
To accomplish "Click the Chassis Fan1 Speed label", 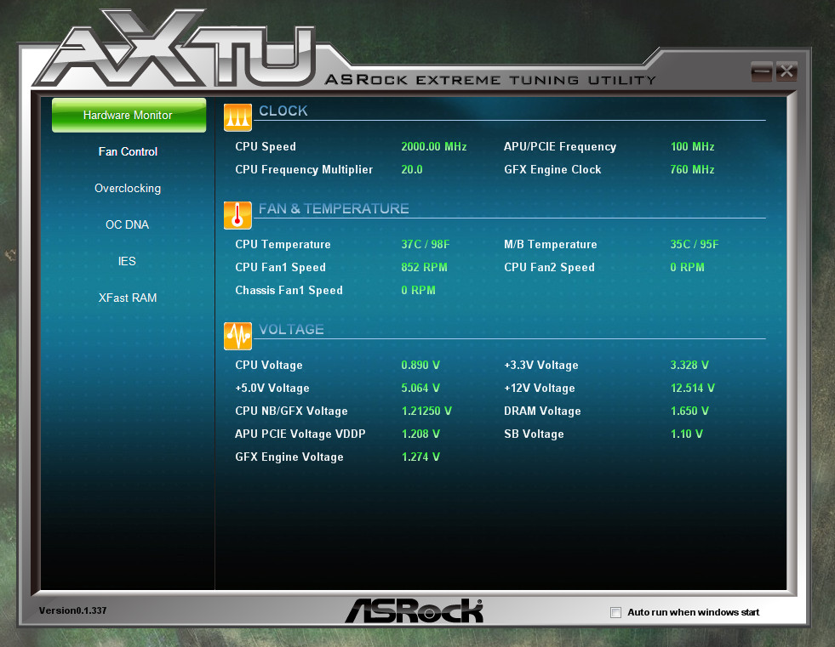I will pos(289,290).
